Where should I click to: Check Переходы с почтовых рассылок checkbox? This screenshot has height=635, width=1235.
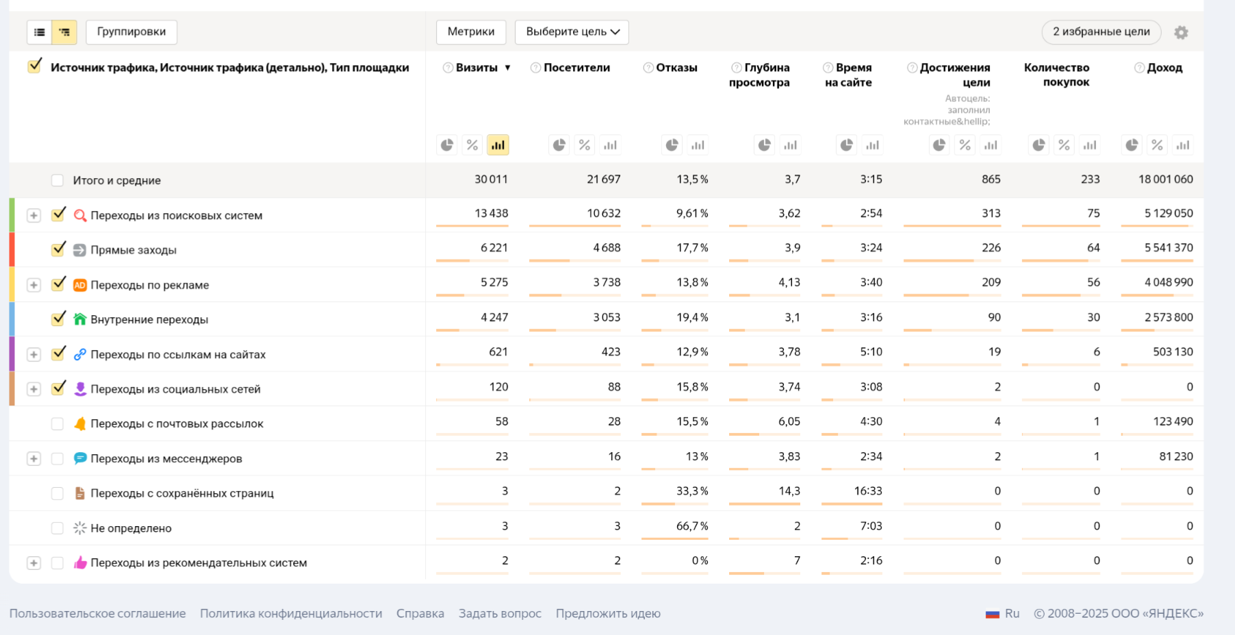tap(58, 424)
